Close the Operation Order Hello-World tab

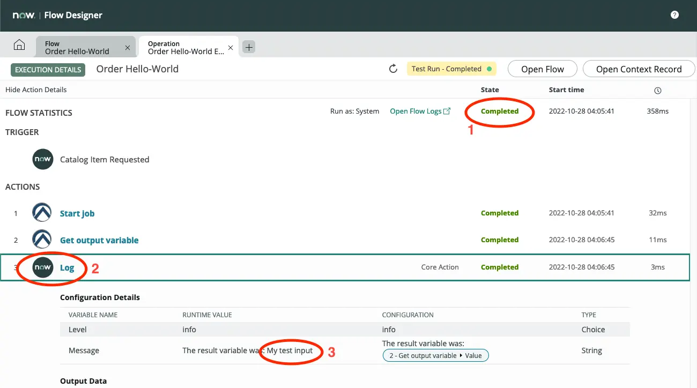click(x=231, y=48)
